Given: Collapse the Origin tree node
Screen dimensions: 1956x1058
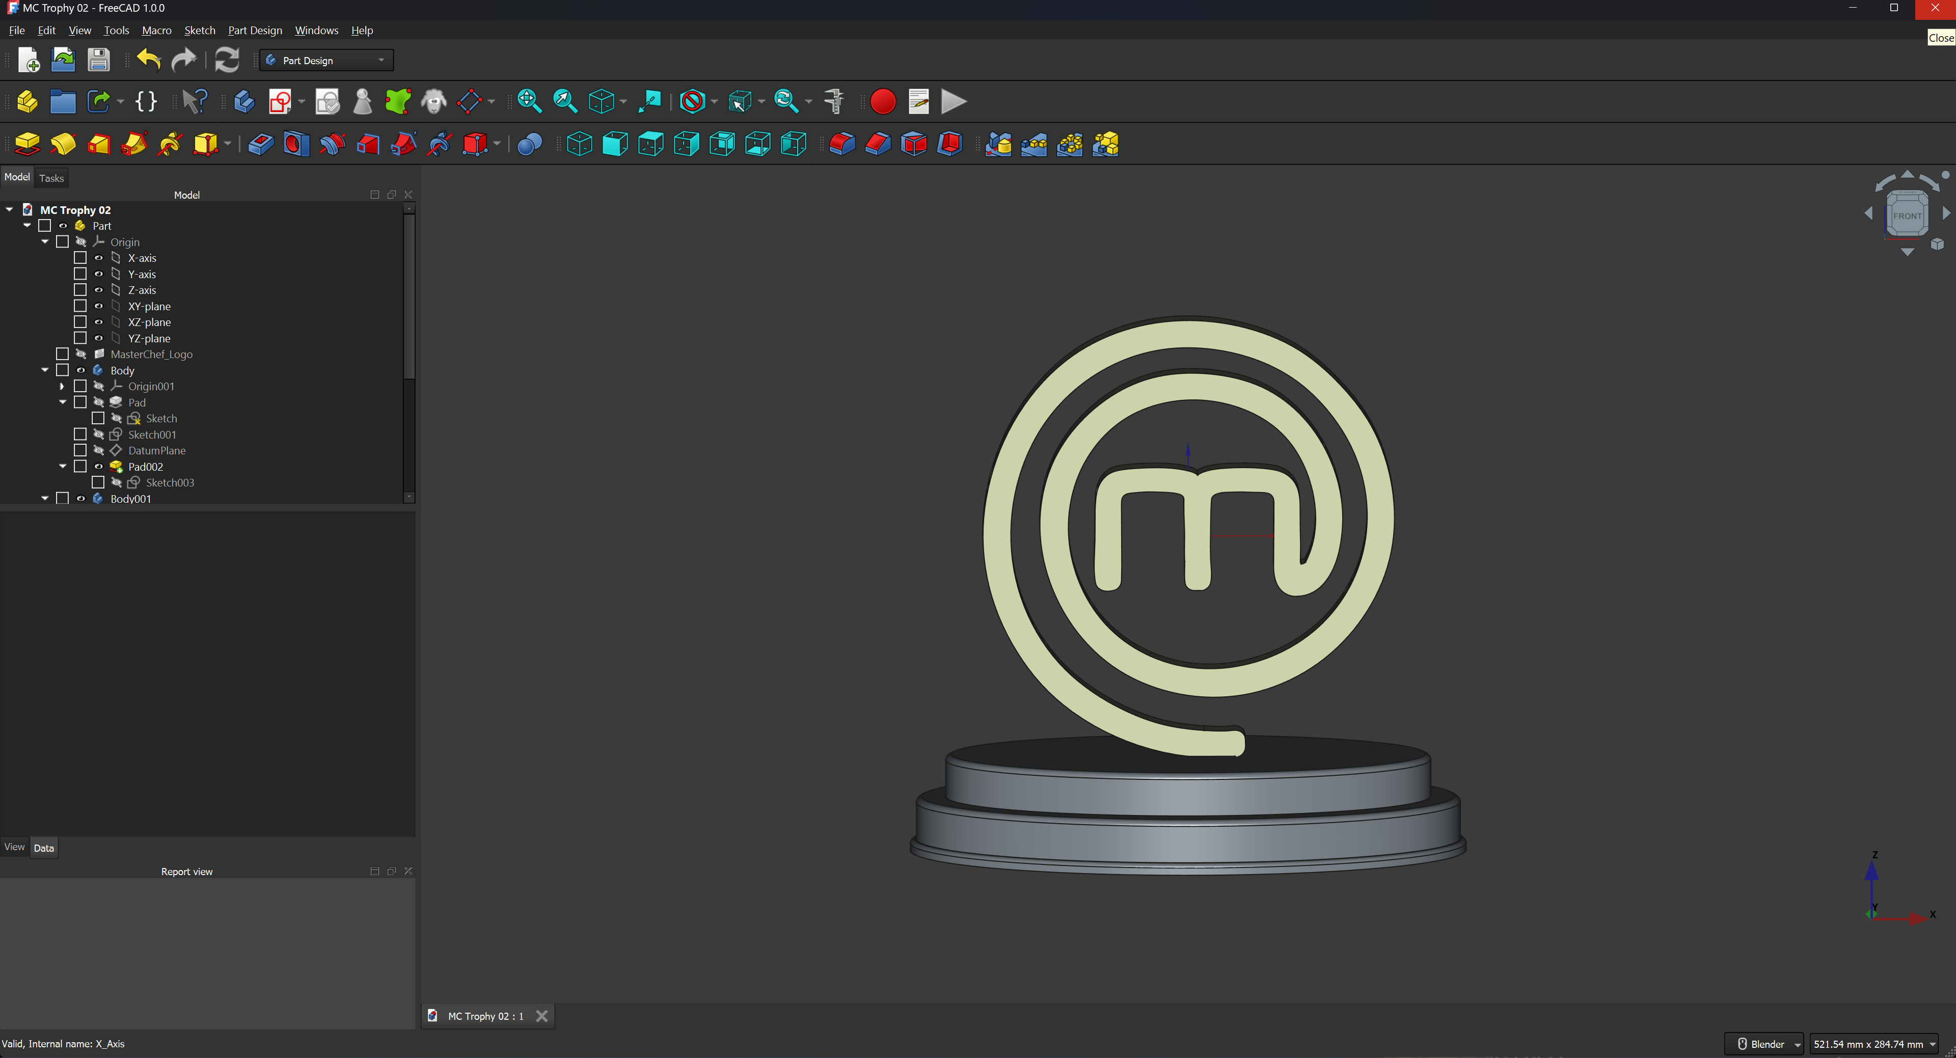Looking at the screenshot, I should pyautogui.click(x=45, y=241).
